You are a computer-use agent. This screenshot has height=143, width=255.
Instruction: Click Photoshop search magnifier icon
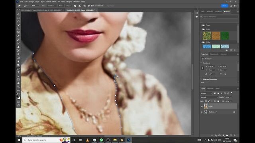pos(231,6)
